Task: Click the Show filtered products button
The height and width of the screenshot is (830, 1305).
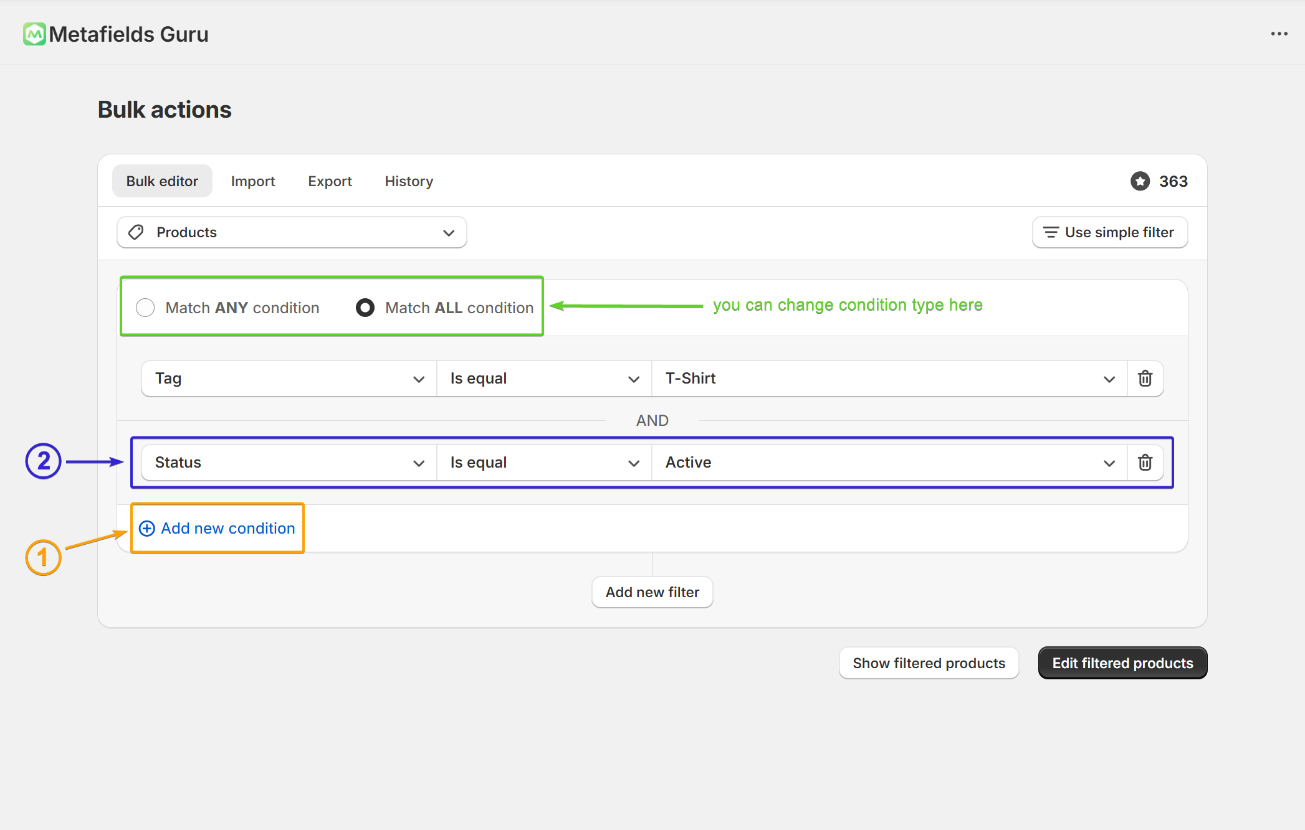Action: point(929,663)
